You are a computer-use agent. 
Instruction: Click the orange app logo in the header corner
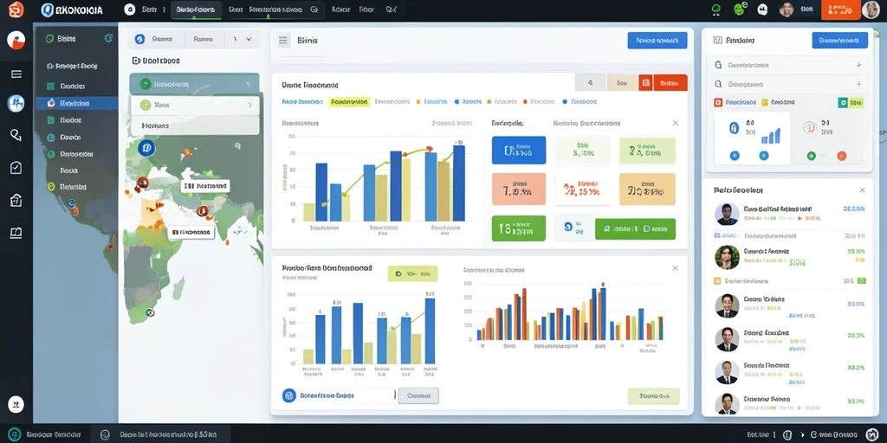click(x=16, y=10)
